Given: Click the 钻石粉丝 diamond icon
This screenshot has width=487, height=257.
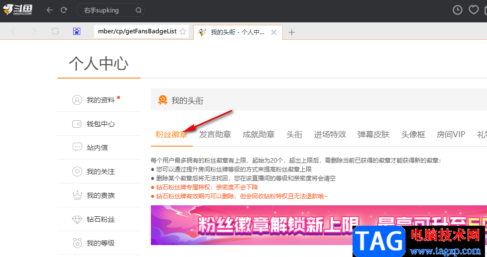Looking at the screenshot, I should coord(77,220).
